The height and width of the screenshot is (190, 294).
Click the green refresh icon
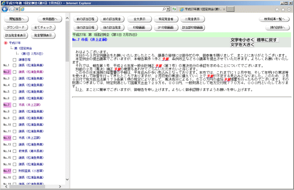(x=174, y=9)
